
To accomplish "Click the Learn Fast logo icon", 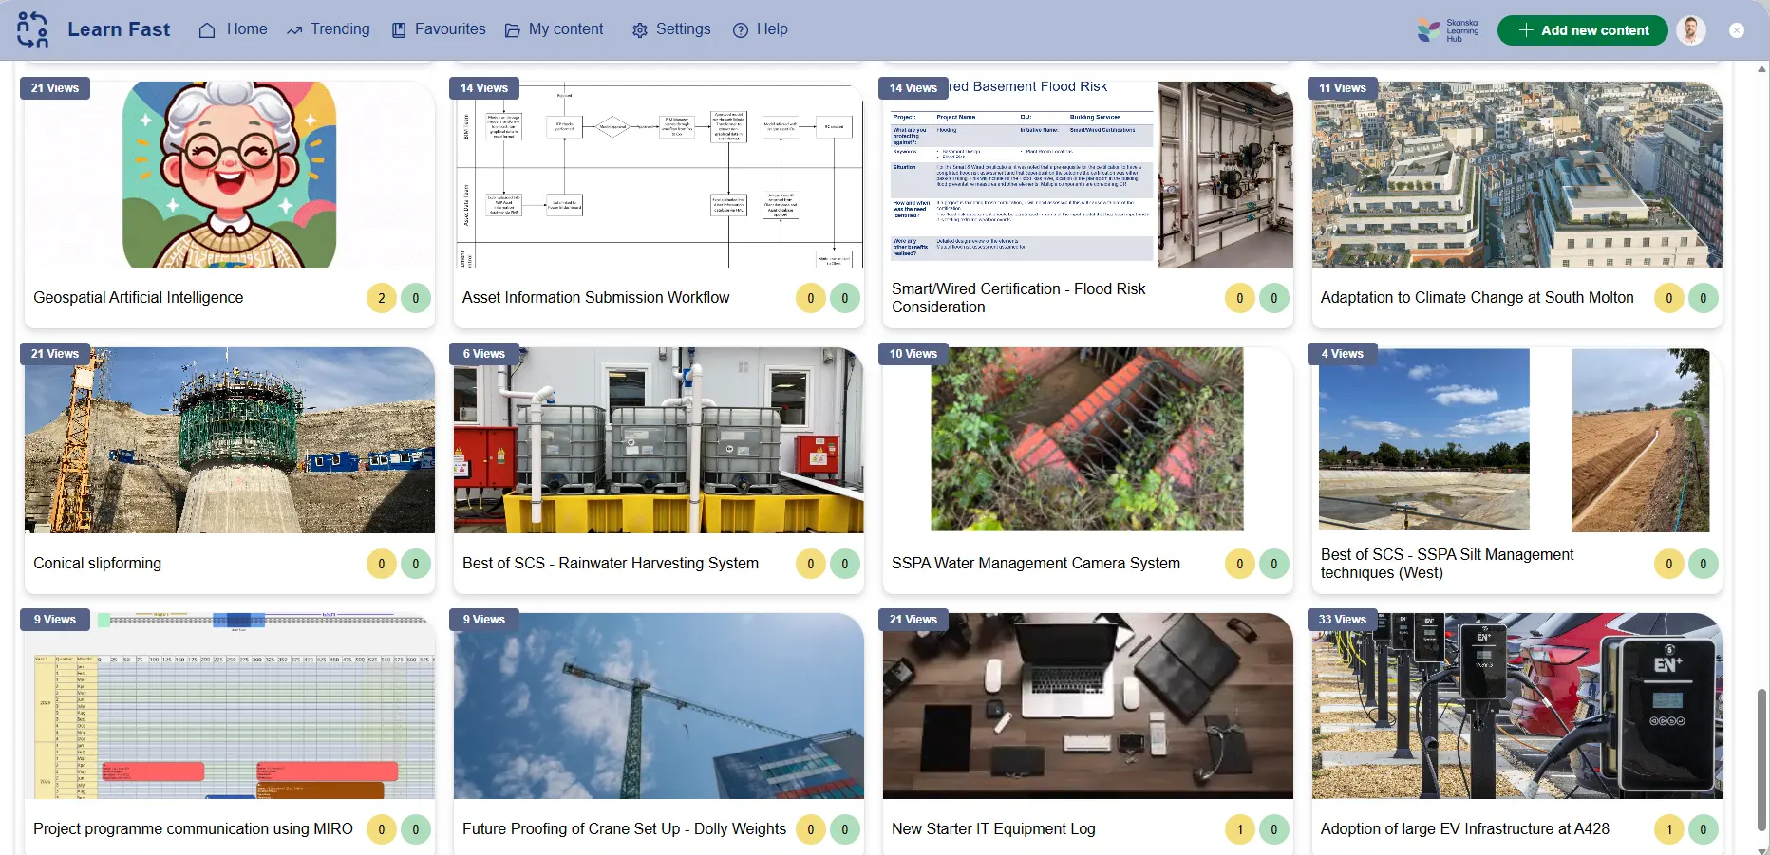I will 32,29.
